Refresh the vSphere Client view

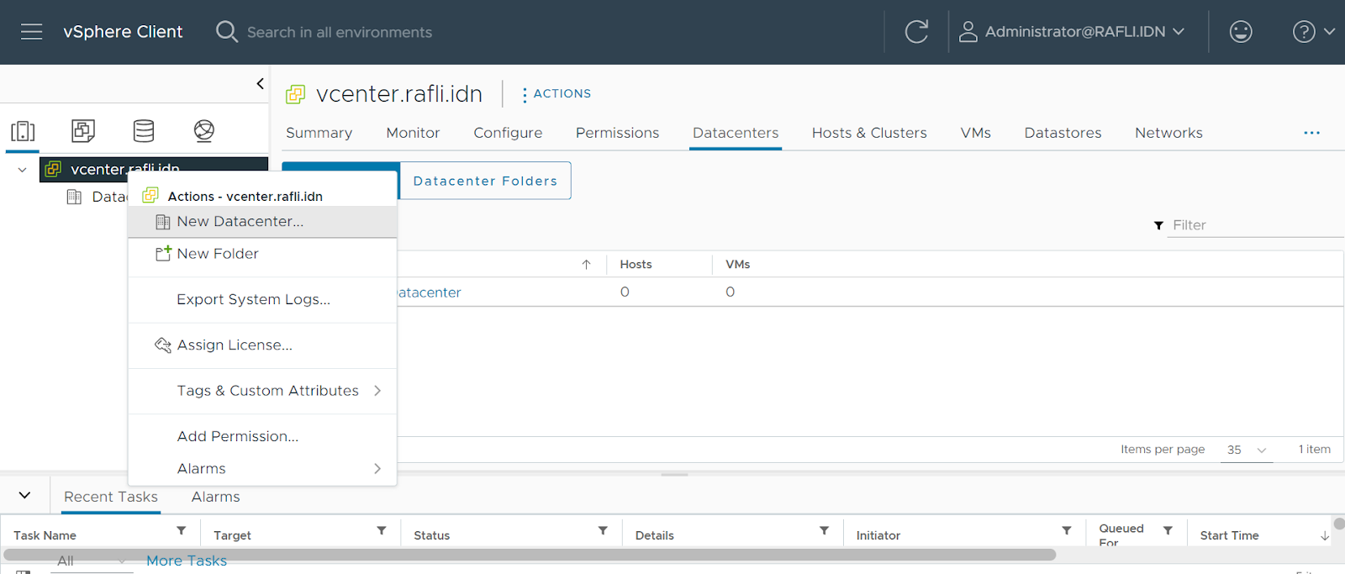[x=916, y=32]
